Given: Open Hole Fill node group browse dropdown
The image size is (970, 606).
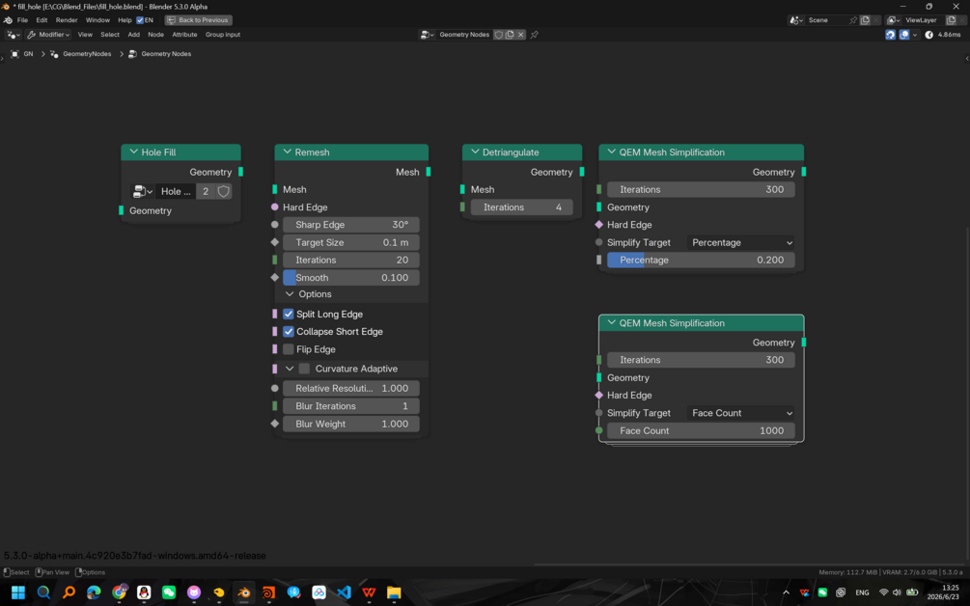Looking at the screenshot, I should point(142,192).
